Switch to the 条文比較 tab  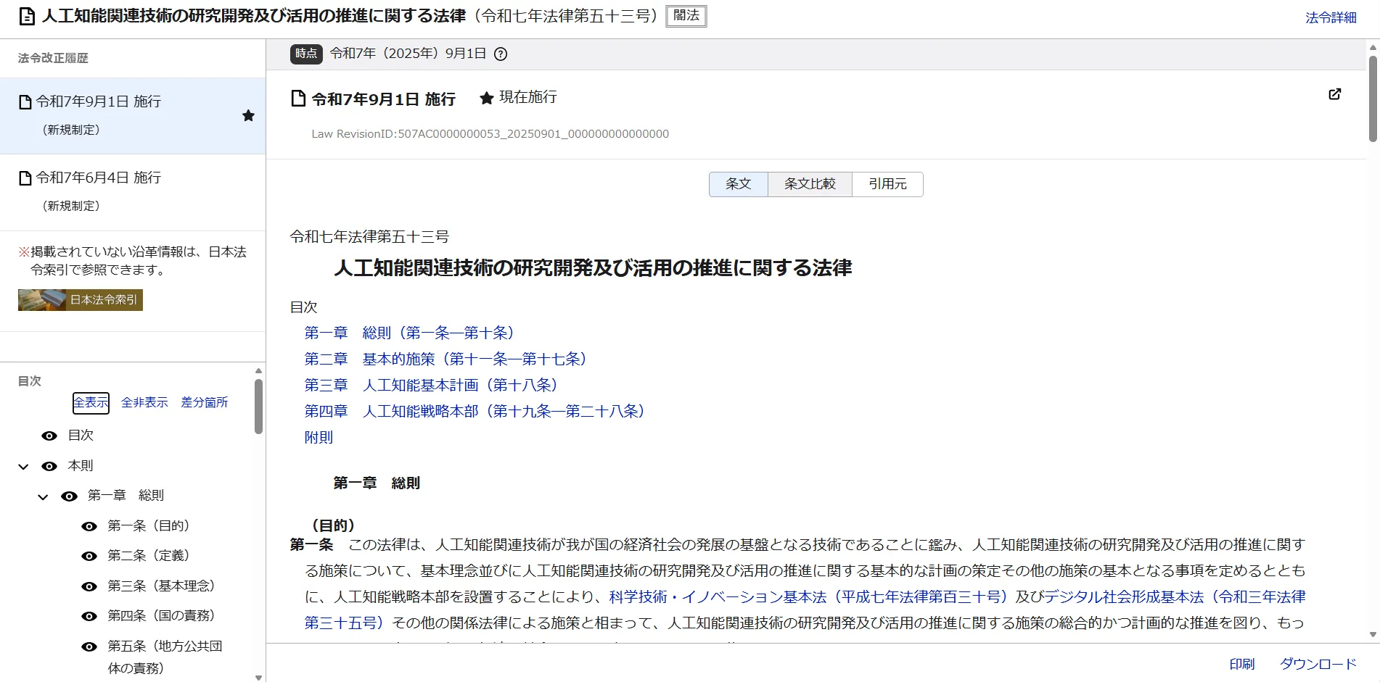810,184
